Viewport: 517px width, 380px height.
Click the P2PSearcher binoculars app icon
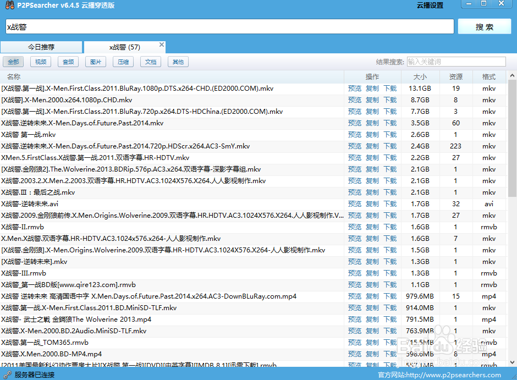click(9, 5)
